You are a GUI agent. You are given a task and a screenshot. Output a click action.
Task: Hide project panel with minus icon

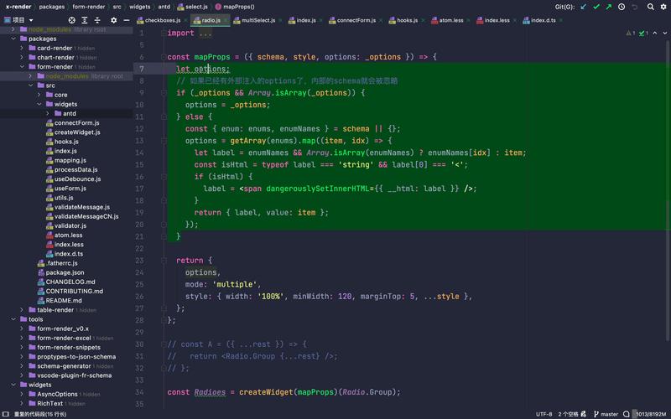coord(127,20)
